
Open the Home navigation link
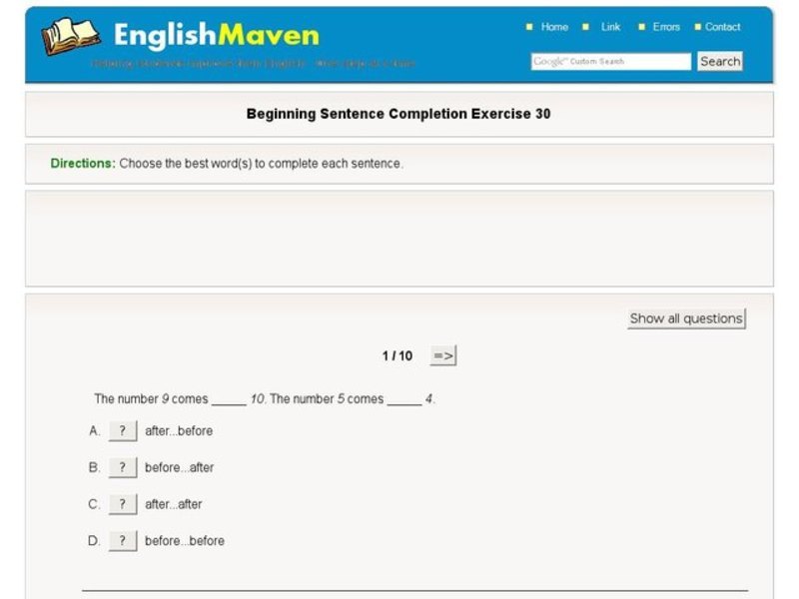[x=554, y=27]
